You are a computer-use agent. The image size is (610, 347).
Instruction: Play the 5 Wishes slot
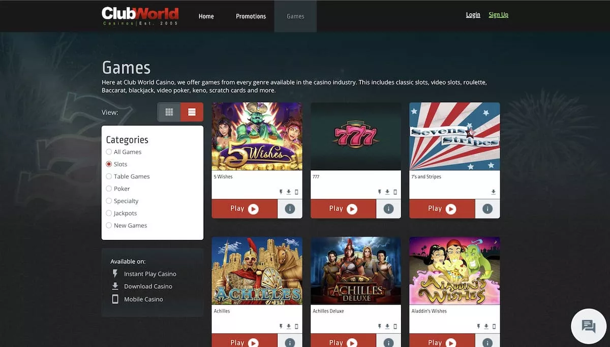pos(245,209)
